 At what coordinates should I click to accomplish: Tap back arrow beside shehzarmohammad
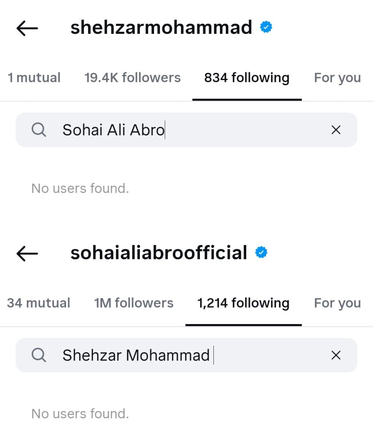tap(27, 28)
